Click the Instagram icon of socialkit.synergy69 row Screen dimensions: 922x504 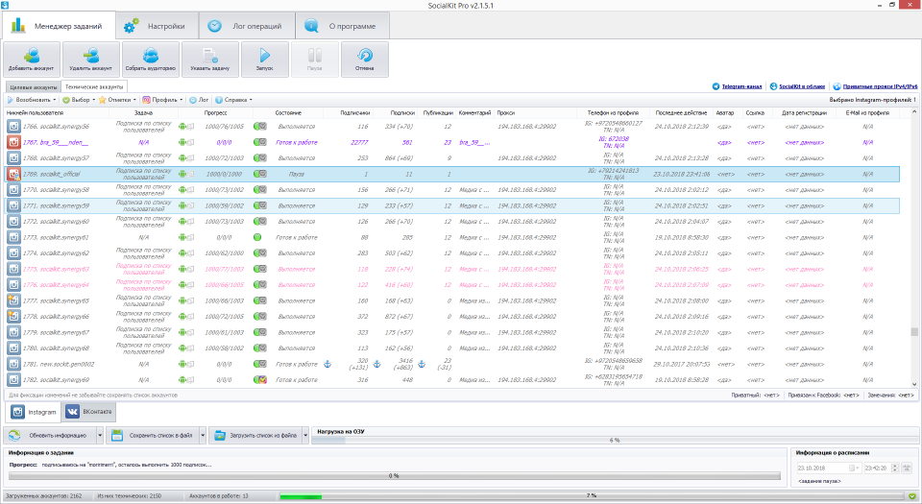click(x=13, y=380)
